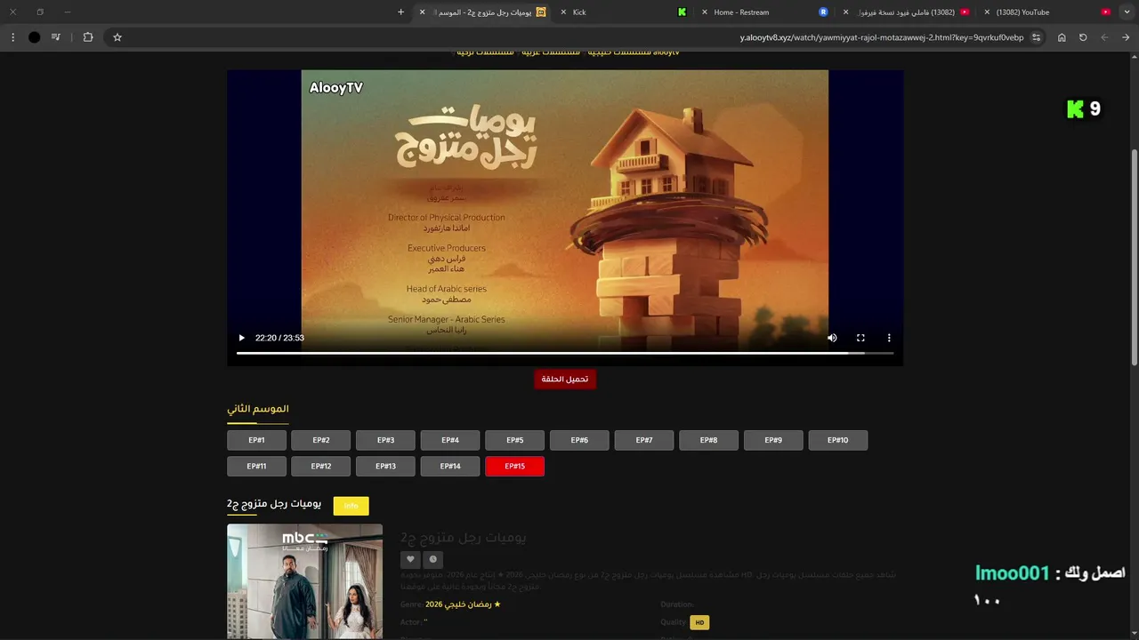Select episode EP#1
The height and width of the screenshot is (640, 1139).
(256, 440)
